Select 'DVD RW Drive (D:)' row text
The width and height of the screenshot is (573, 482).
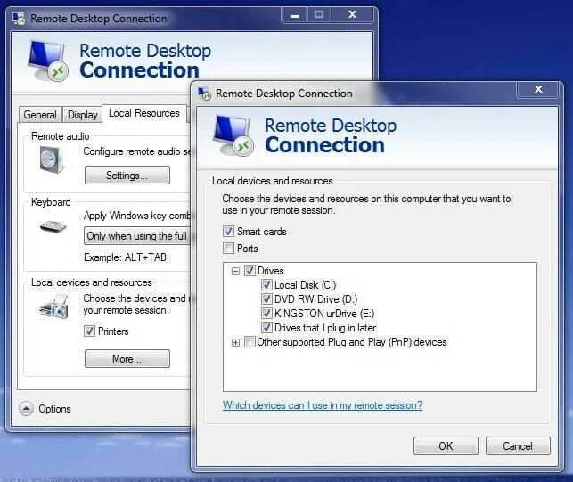click(315, 299)
